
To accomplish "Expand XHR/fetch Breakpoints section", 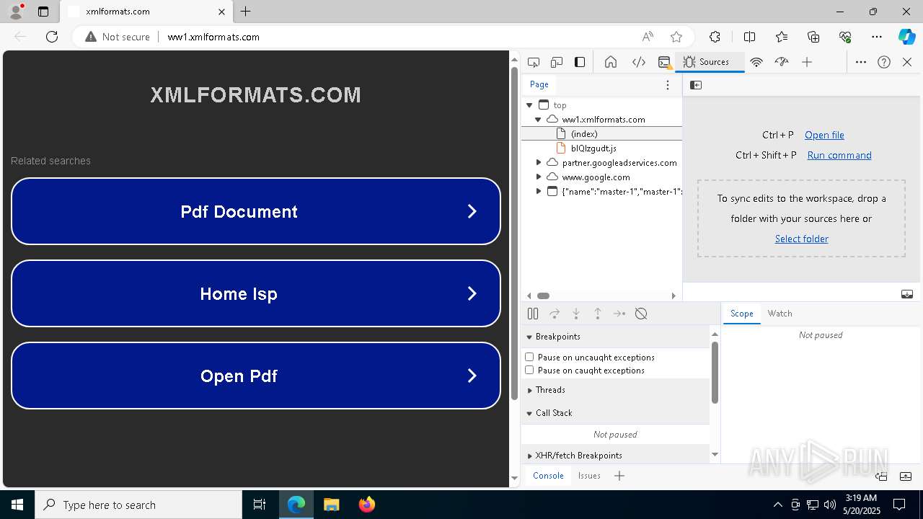I will [529, 456].
